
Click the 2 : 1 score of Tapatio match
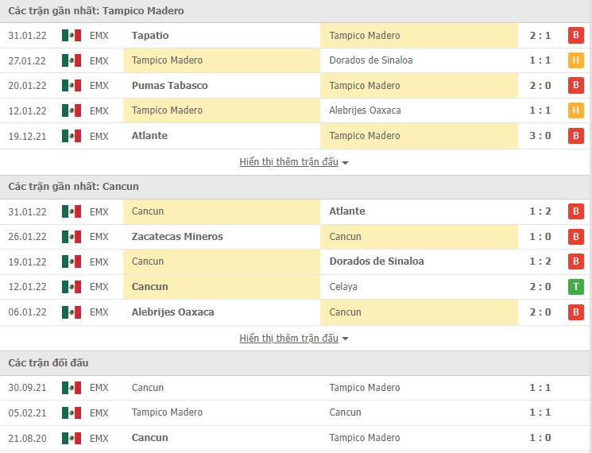click(540, 36)
